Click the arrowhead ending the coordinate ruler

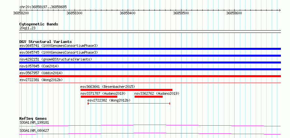pos(280,10)
